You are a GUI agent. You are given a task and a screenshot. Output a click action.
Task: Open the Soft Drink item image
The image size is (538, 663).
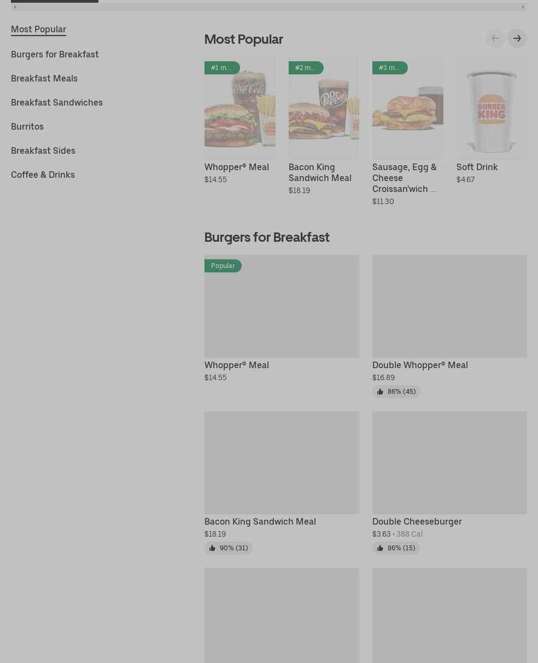click(492, 108)
